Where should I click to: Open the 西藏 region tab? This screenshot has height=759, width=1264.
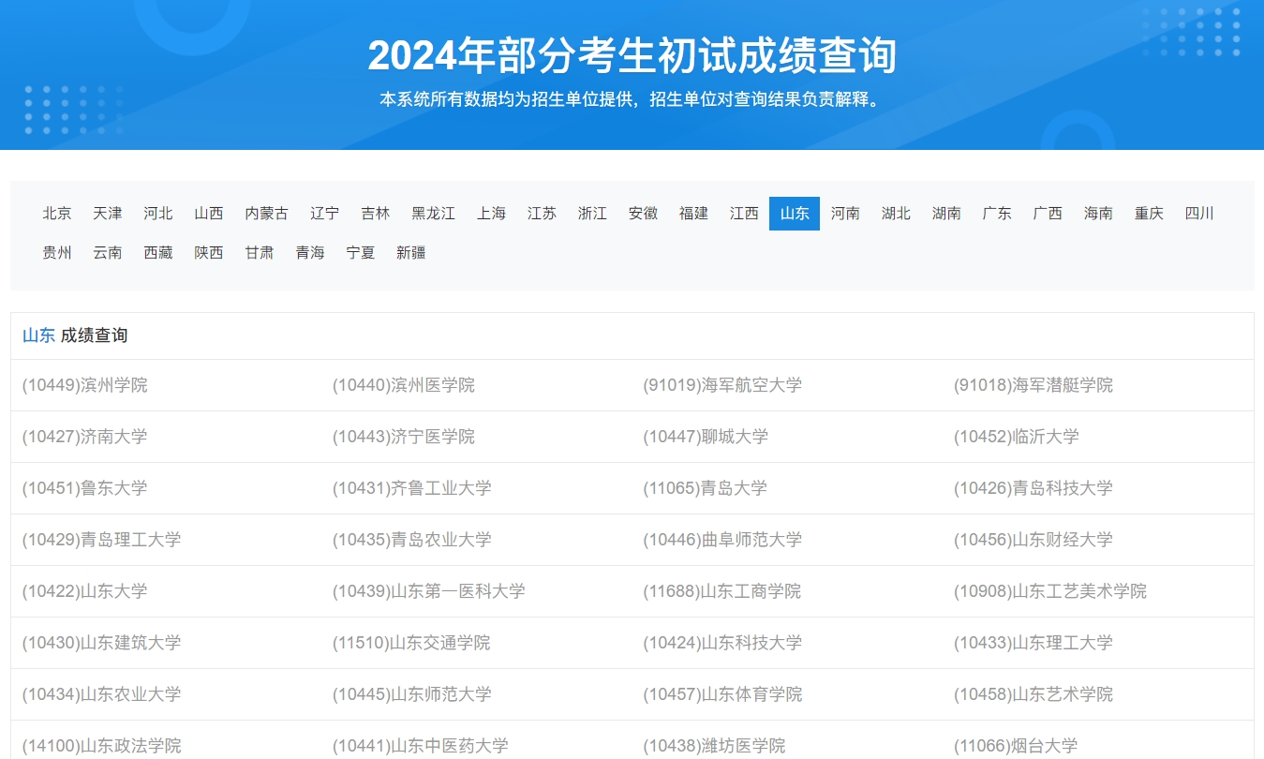pos(158,253)
